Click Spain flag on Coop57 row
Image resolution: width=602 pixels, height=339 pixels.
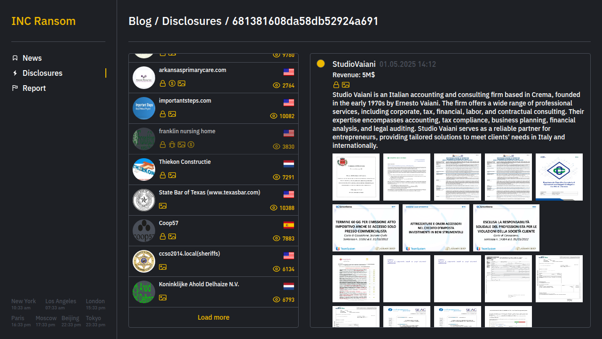289,225
